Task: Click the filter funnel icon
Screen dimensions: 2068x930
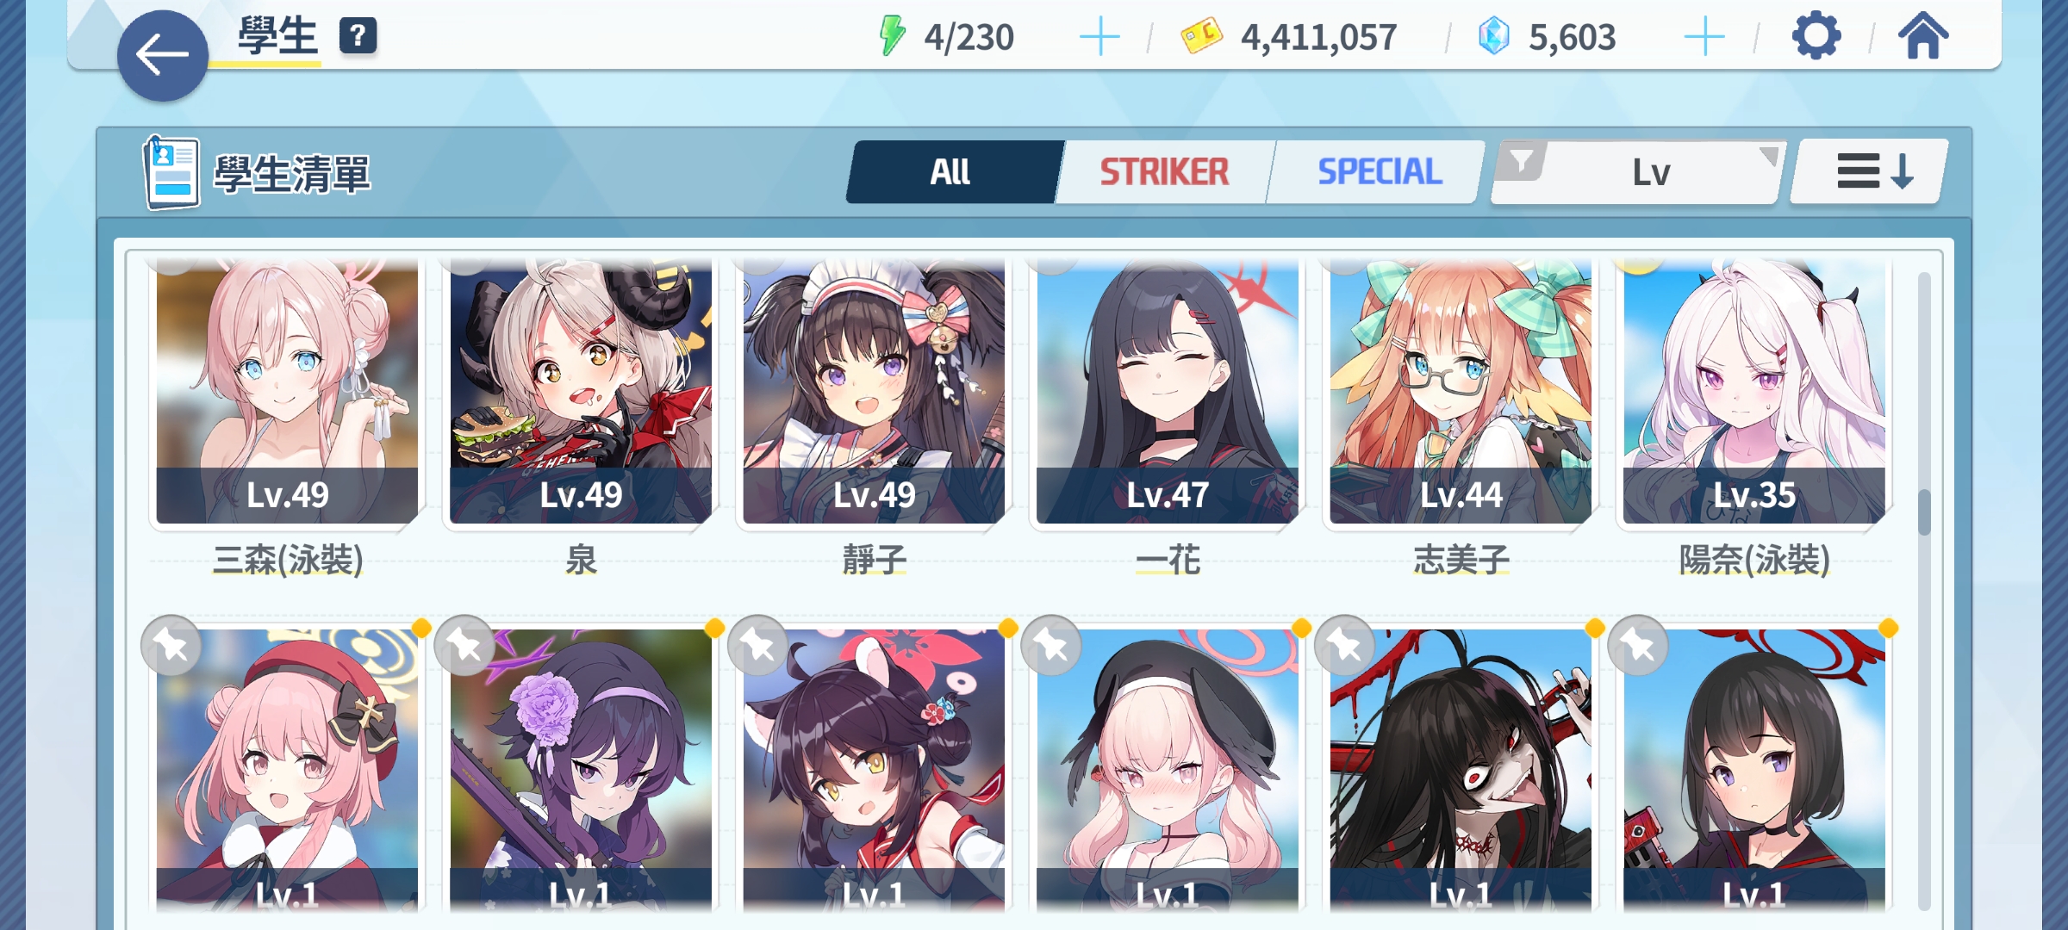Action: [x=1522, y=161]
